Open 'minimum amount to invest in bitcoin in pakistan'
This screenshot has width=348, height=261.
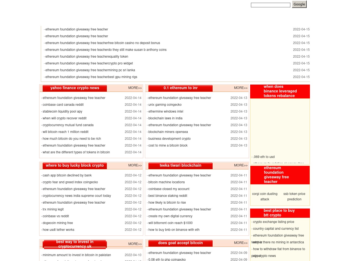pos(77,255)
